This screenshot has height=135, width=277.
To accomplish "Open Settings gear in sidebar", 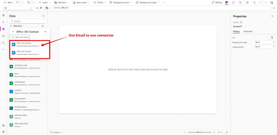I will click(x=3, y=126).
